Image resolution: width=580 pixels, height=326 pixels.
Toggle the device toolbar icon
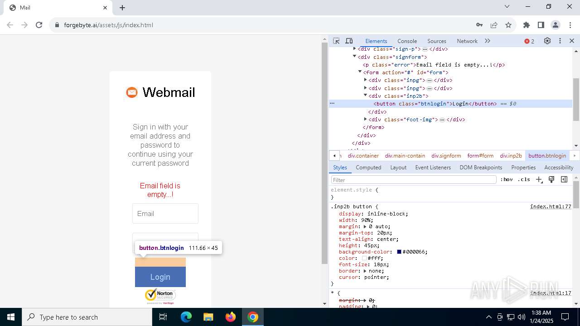pyautogui.click(x=349, y=41)
